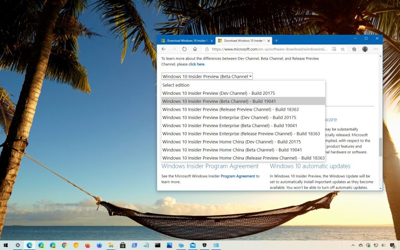Select Enterprise (Beta Channel) Build 19041 option
The height and width of the screenshot is (250, 400).
coord(243,126)
